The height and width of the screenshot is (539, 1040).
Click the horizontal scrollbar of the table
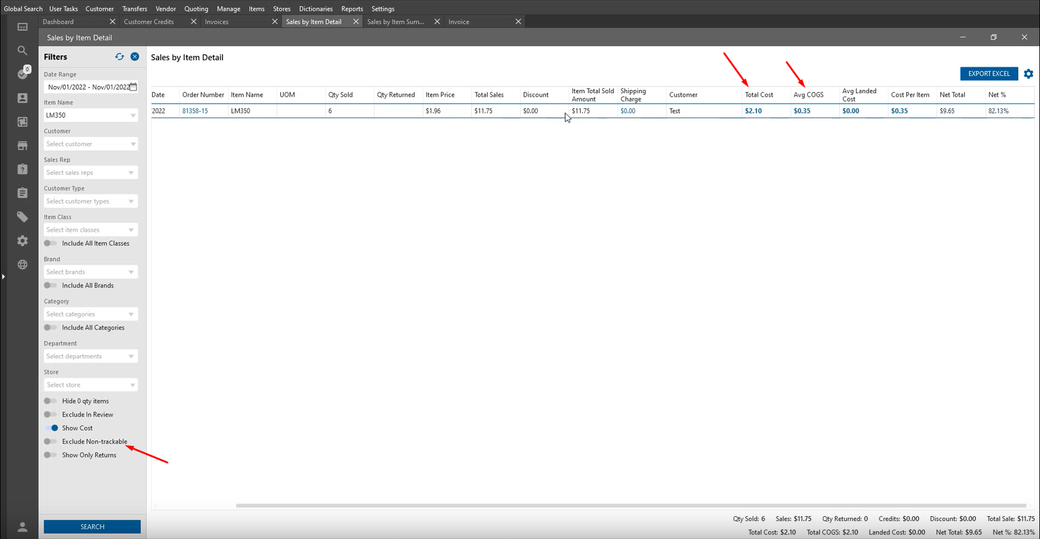(631, 505)
